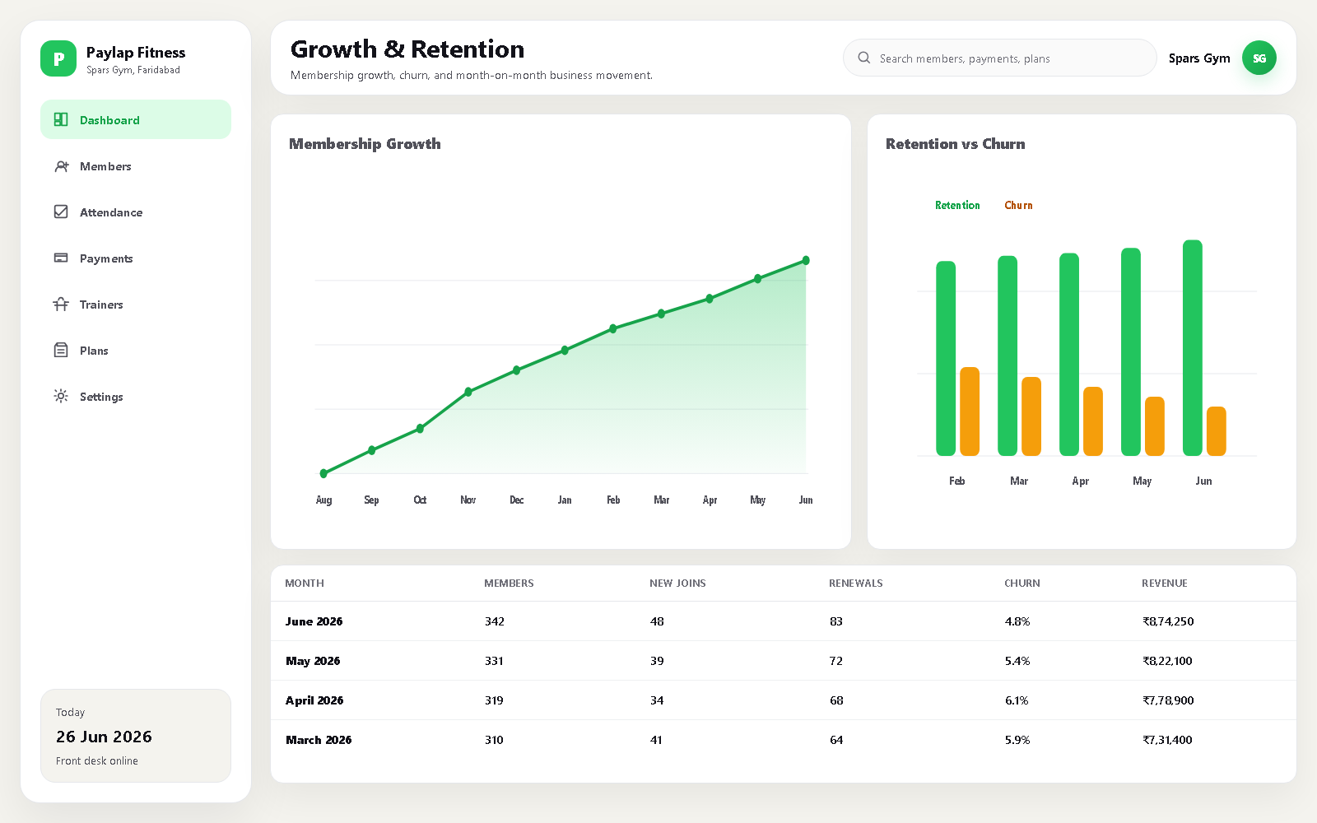Click revenue value ₹8,74,250

tap(1168, 621)
